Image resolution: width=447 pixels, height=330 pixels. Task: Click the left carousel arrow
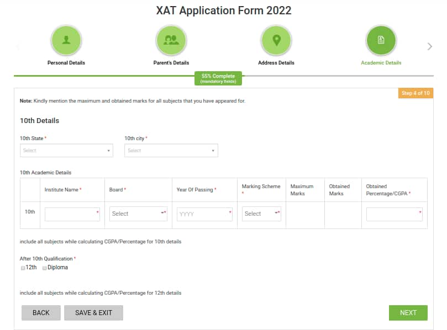coord(17,46)
